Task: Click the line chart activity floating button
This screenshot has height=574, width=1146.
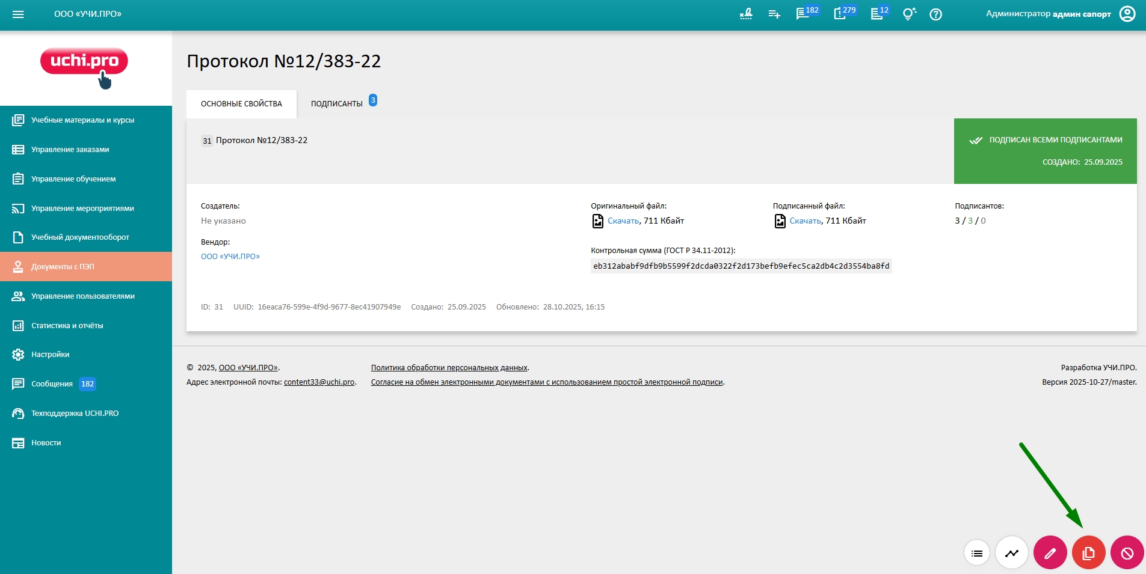Action: [1012, 553]
